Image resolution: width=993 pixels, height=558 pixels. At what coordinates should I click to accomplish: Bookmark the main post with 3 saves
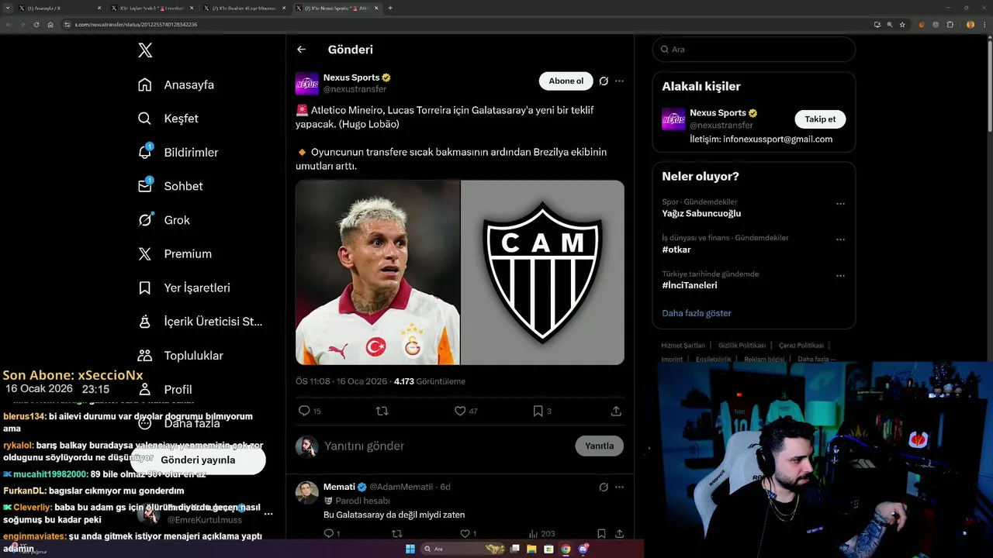tap(541, 411)
